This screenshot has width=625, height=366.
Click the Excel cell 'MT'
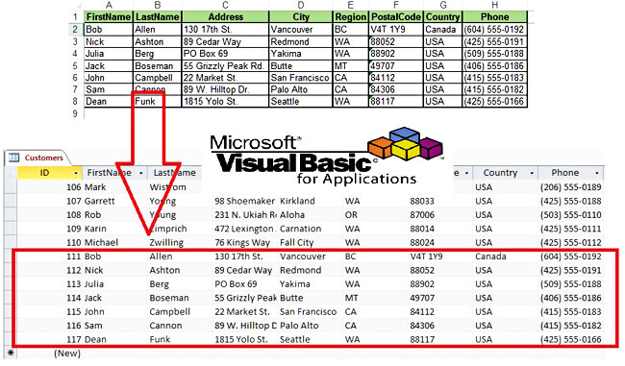(350, 65)
